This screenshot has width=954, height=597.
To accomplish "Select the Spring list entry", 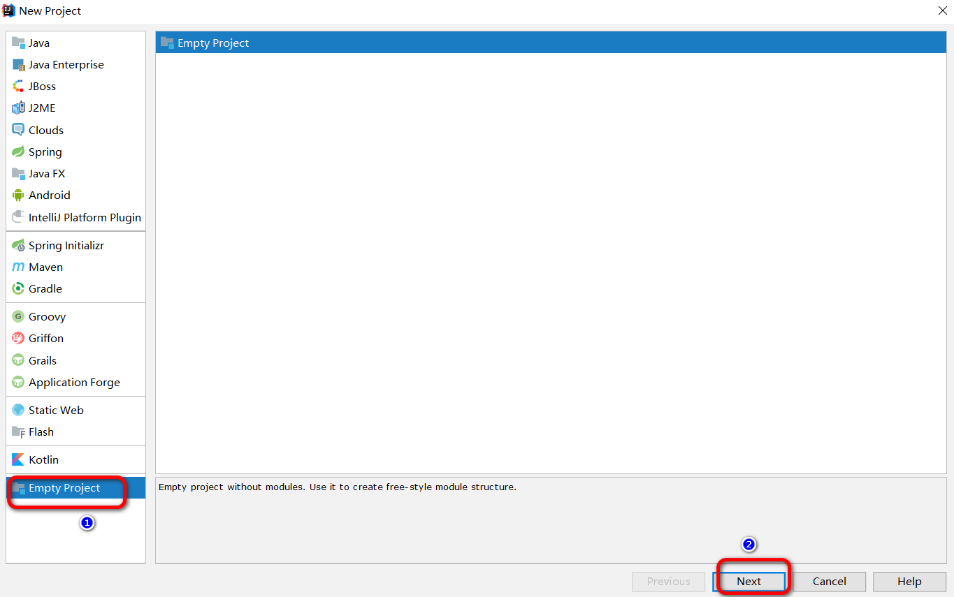I will coord(75,152).
